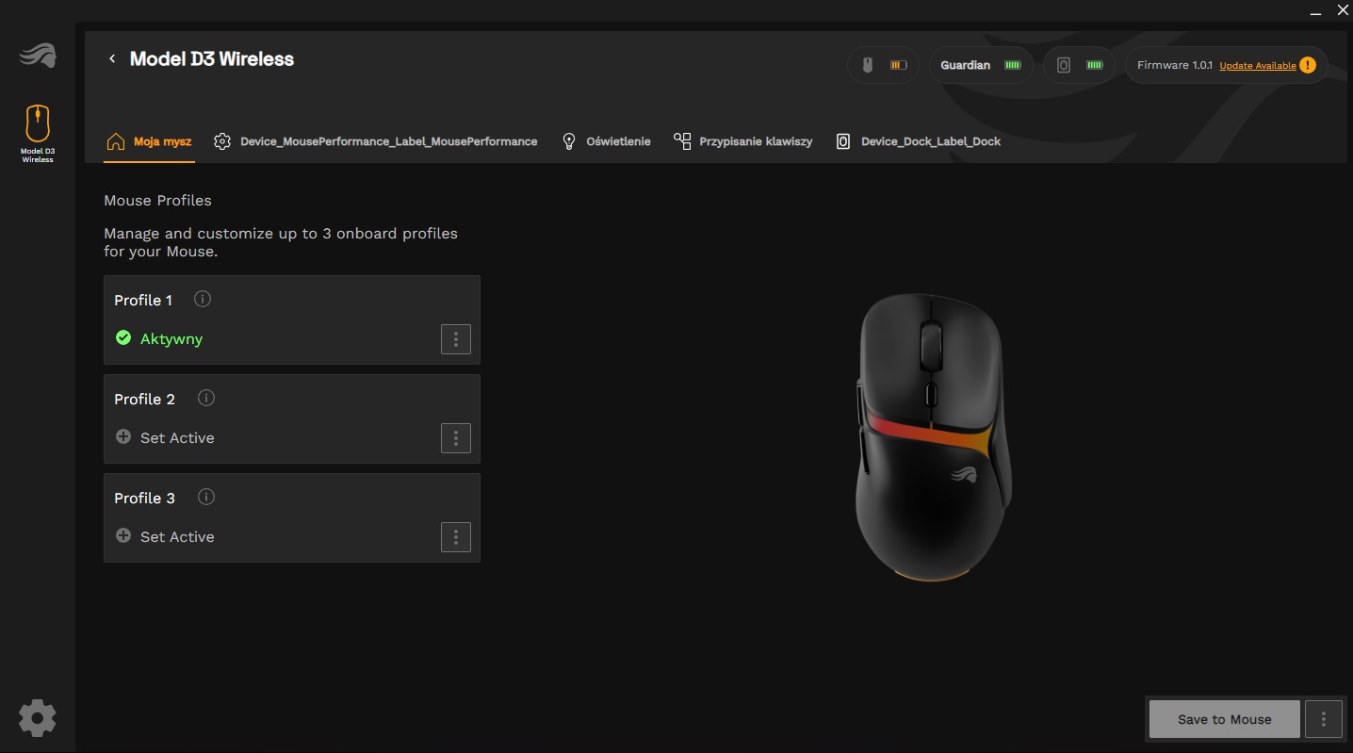Viewport: 1353px width, 753px height.
Task: Show info for Profile 1
Action: [203, 299]
